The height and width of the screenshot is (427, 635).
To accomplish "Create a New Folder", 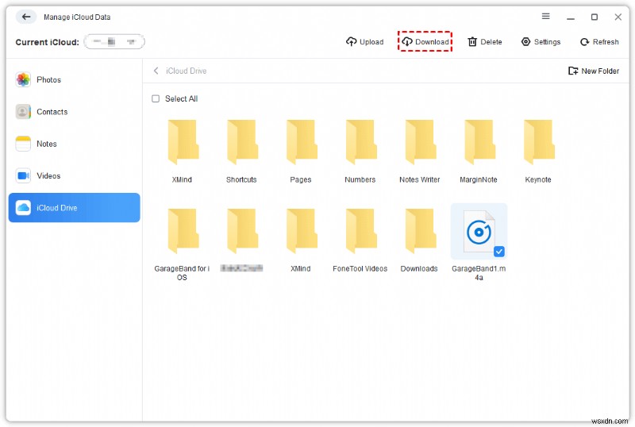I will pos(594,71).
